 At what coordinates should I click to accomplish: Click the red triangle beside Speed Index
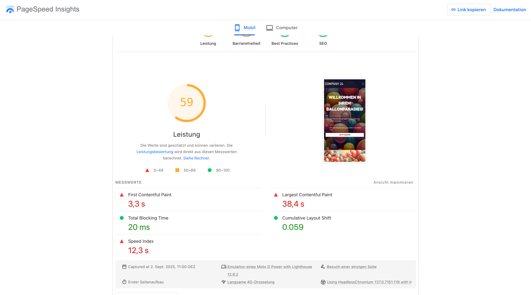[x=122, y=241]
